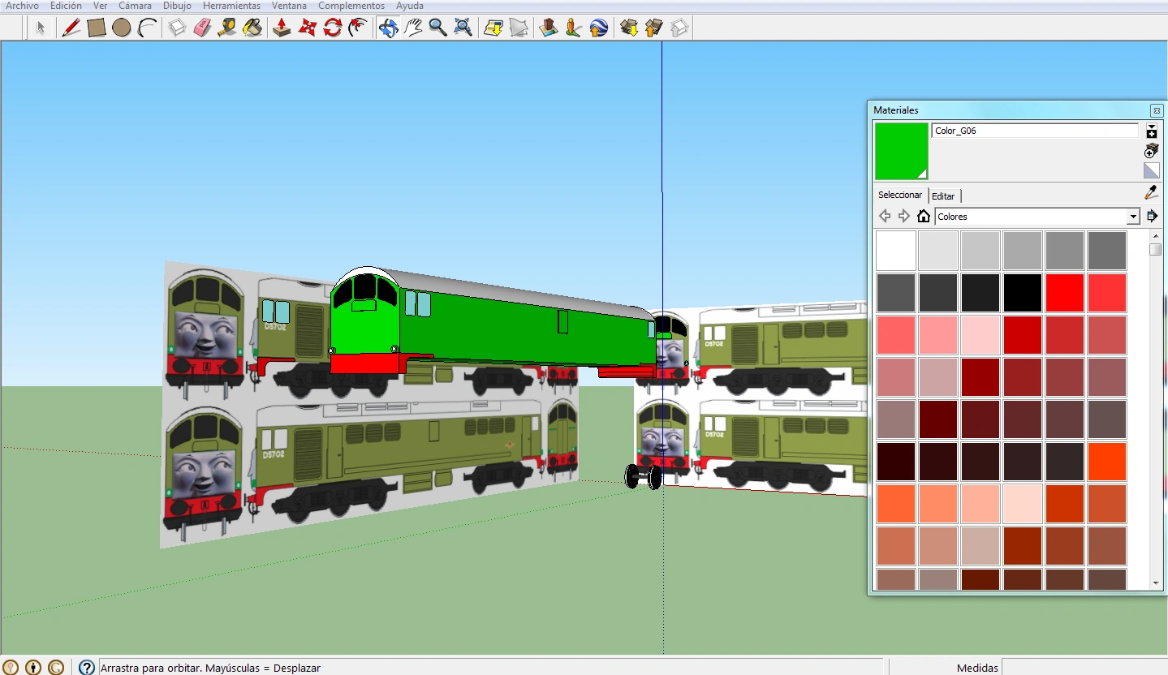Switch to the Orbit camera tool
1168x675 pixels.
point(388,27)
